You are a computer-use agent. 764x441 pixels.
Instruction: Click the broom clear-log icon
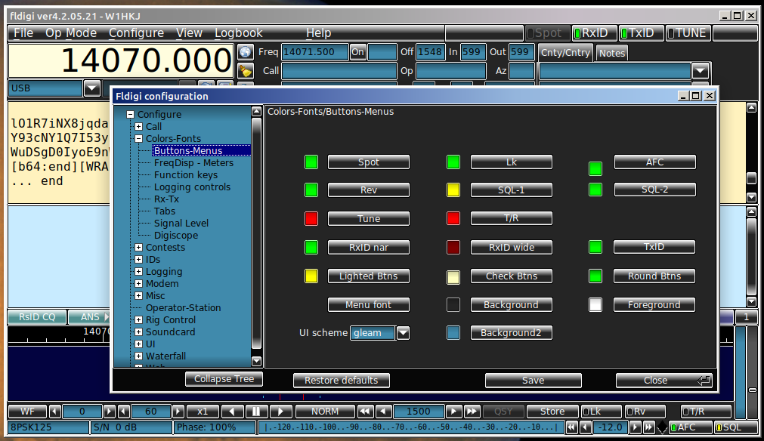click(x=246, y=71)
